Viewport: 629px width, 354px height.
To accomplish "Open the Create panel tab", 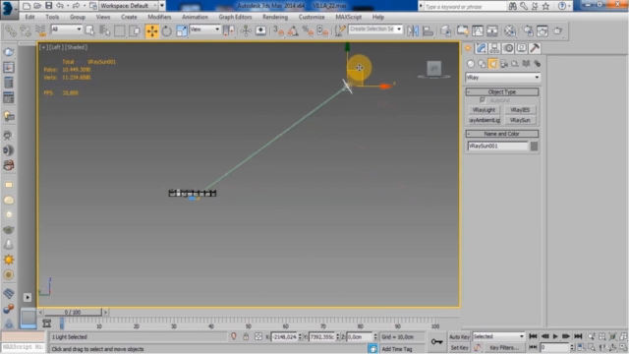I will click(468, 48).
